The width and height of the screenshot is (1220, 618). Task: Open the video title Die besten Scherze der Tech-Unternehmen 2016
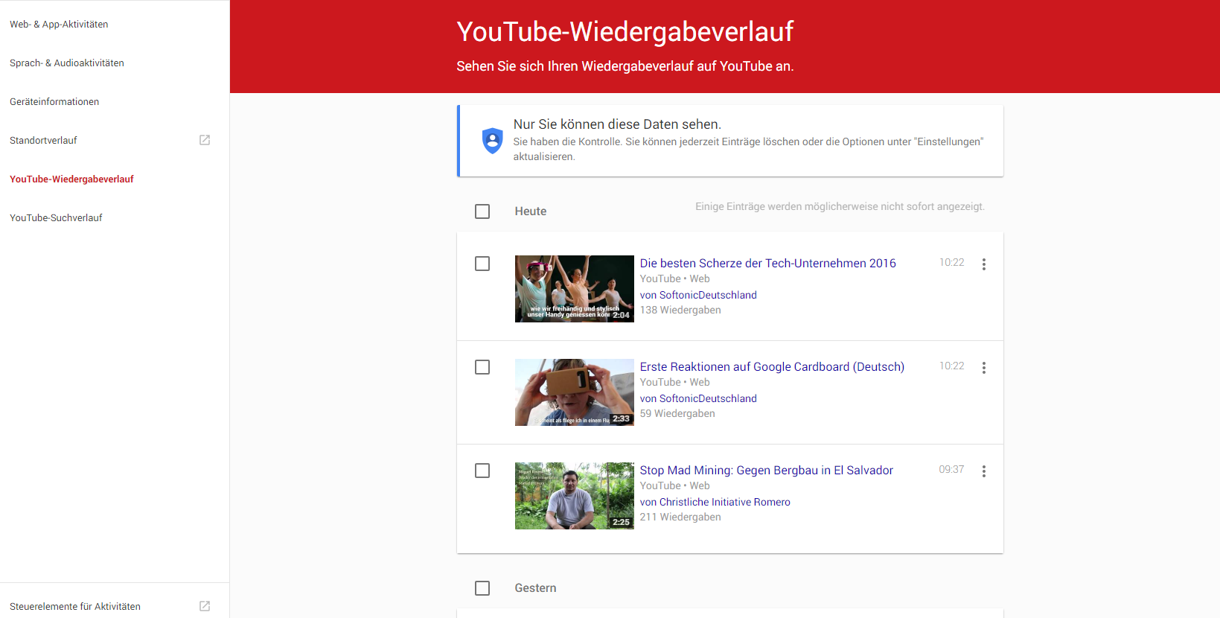point(767,263)
